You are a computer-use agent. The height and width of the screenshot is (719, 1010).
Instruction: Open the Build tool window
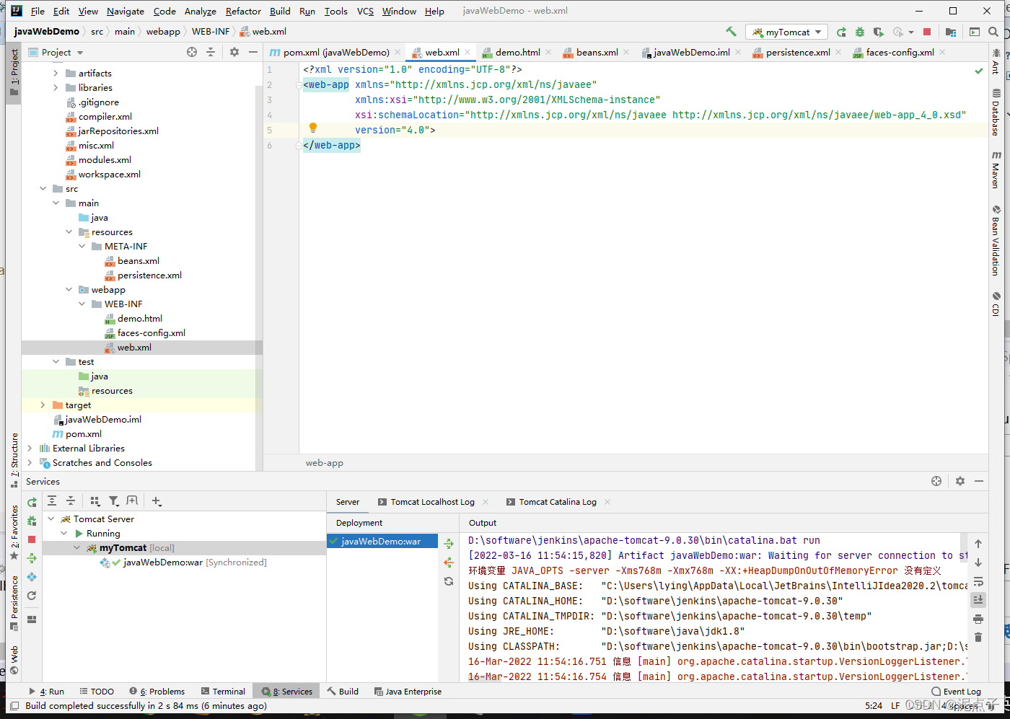point(343,691)
